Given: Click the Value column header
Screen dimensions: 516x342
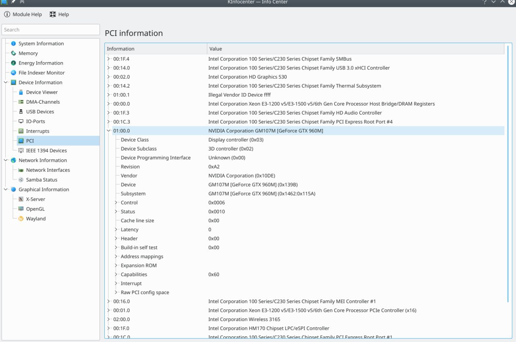Looking at the screenshot, I should (356, 49).
